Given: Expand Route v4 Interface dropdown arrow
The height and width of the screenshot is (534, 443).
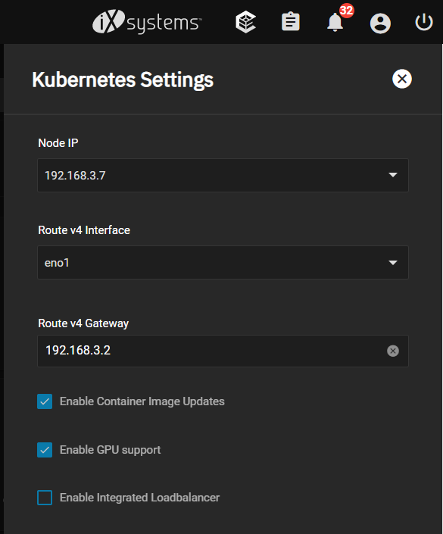Looking at the screenshot, I should (393, 263).
